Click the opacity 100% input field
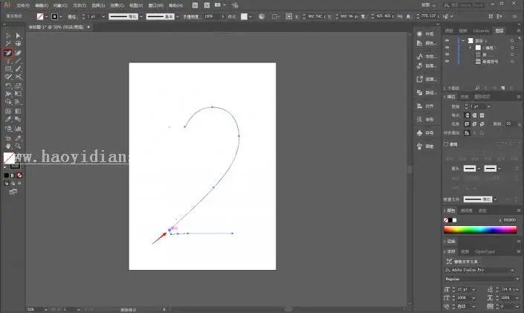The height and width of the screenshot is (313, 524). (x=211, y=16)
